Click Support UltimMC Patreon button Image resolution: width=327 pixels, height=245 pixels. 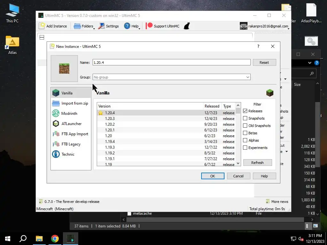tap(163, 26)
